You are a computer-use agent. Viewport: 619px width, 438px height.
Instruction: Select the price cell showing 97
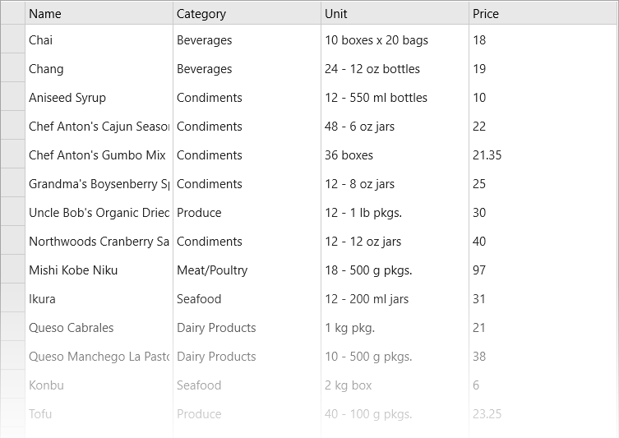tap(543, 270)
